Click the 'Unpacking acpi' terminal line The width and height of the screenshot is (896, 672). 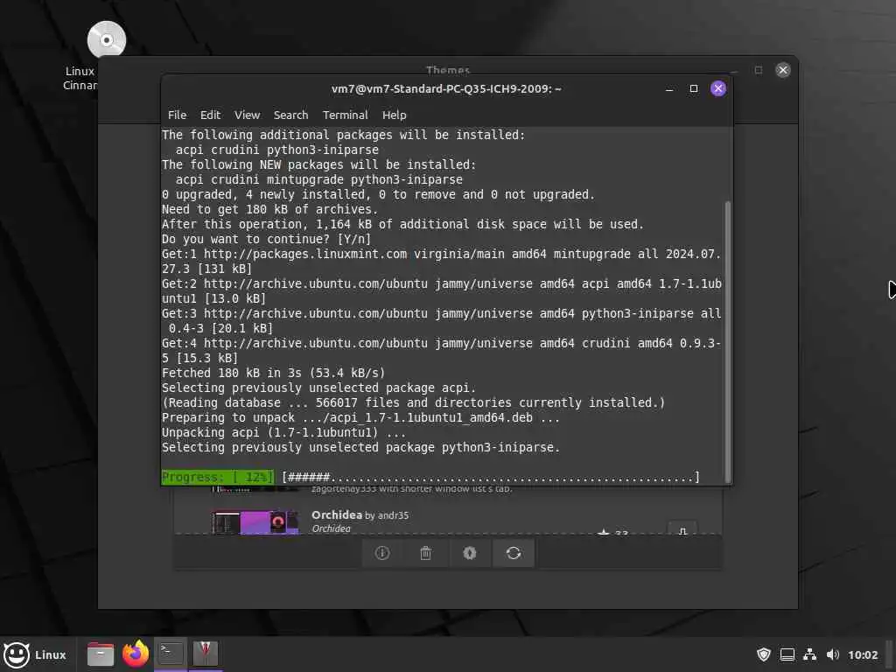tap(283, 432)
